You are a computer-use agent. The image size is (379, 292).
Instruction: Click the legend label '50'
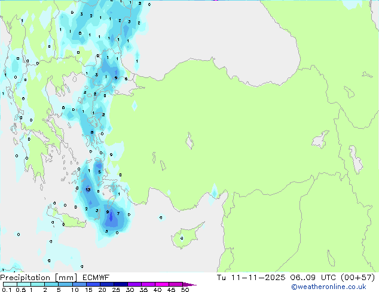[185, 290]
